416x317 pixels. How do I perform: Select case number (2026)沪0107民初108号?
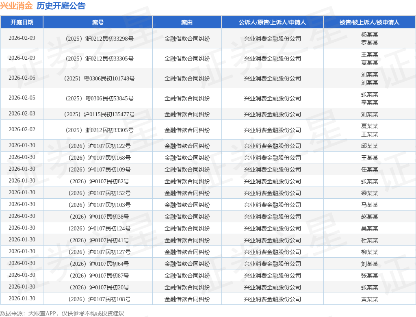point(100,299)
